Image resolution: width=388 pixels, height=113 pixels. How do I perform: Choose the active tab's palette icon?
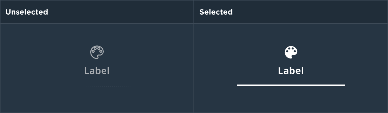(x=291, y=52)
